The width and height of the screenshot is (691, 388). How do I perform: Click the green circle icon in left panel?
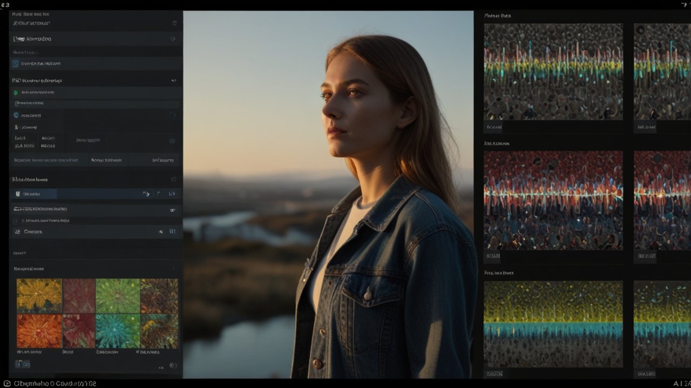pyautogui.click(x=16, y=93)
